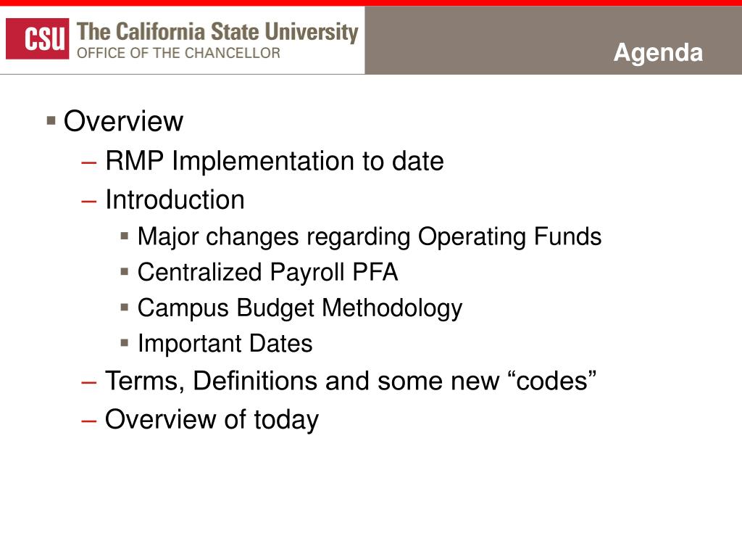Click the square bullet beside Overview
Image resolution: width=742 pixels, height=557 pixels.
51,121
